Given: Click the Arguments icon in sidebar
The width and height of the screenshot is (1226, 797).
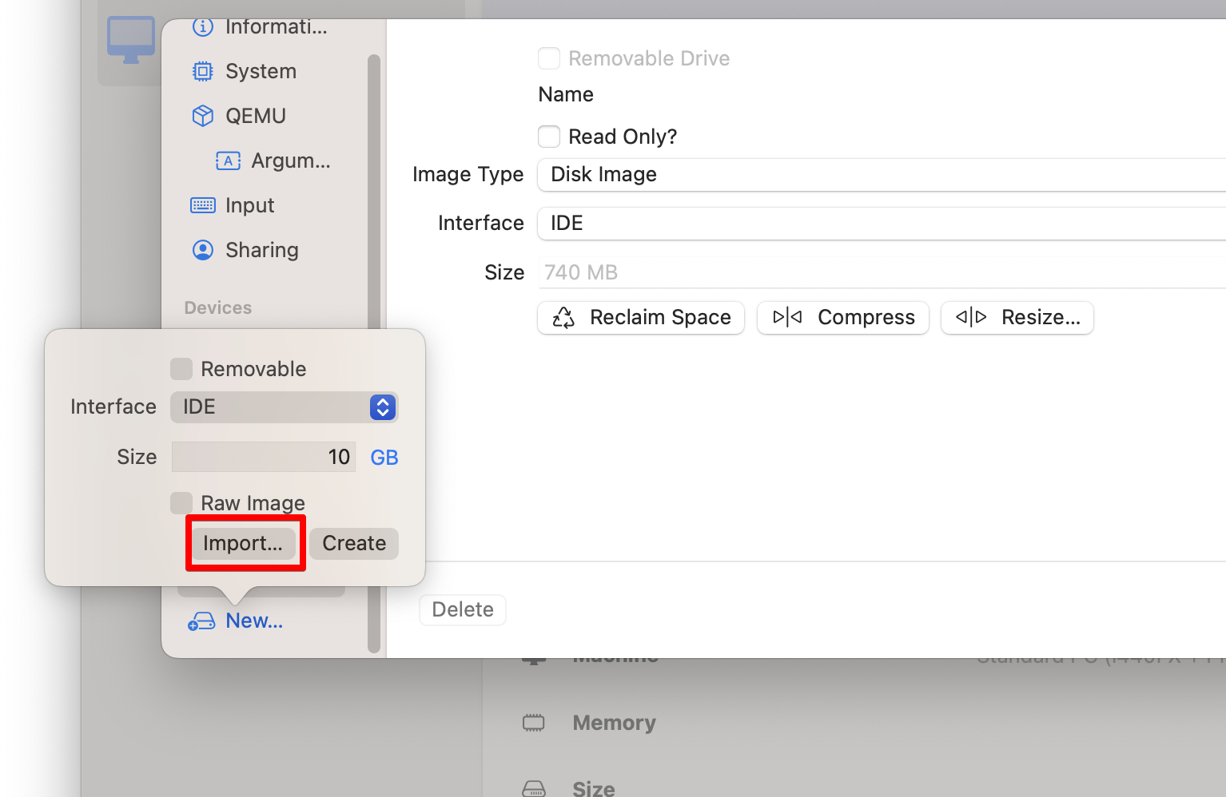Looking at the screenshot, I should tap(228, 161).
